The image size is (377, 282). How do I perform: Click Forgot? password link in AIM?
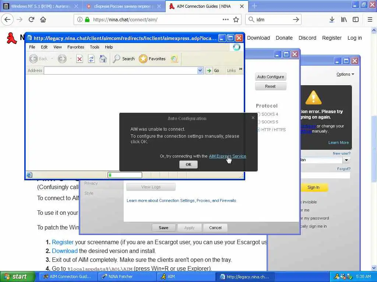click(x=344, y=169)
